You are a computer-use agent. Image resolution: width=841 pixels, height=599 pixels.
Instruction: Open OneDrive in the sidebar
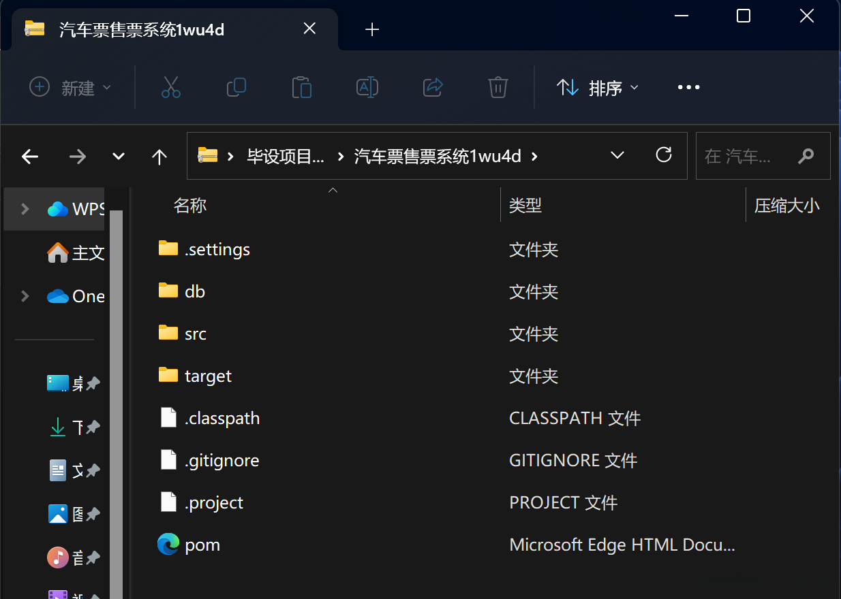click(x=75, y=296)
